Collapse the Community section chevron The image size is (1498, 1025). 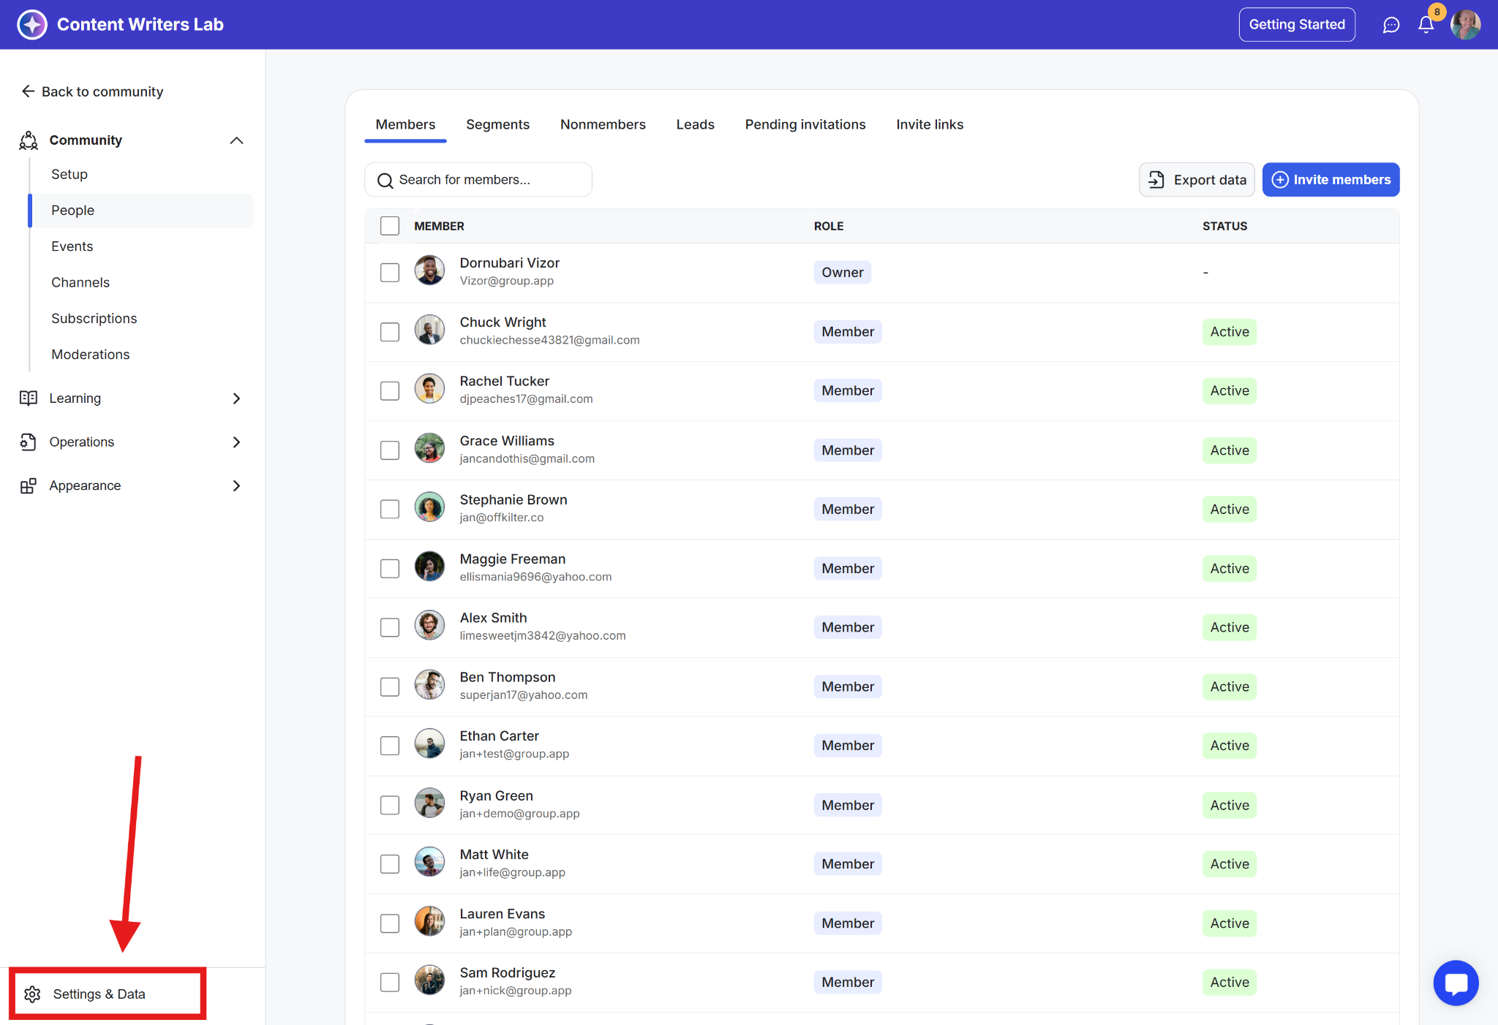(x=236, y=140)
